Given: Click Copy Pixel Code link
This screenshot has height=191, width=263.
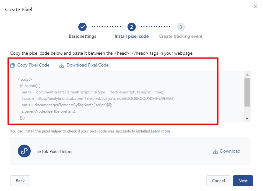Looking at the screenshot, I should click(x=33, y=65).
